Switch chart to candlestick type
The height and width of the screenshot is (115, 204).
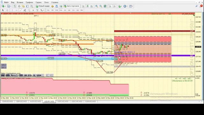click(88, 6)
